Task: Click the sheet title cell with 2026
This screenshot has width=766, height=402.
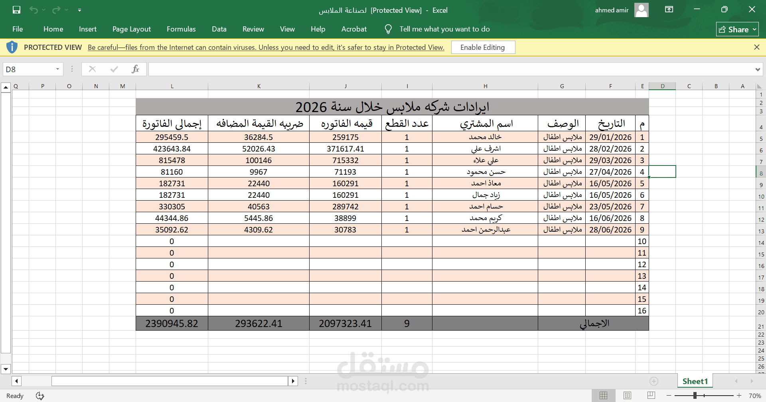Action: 392,107
